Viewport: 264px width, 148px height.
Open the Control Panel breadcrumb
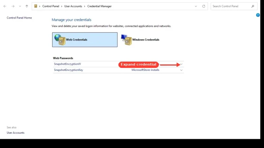tap(51, 6)
